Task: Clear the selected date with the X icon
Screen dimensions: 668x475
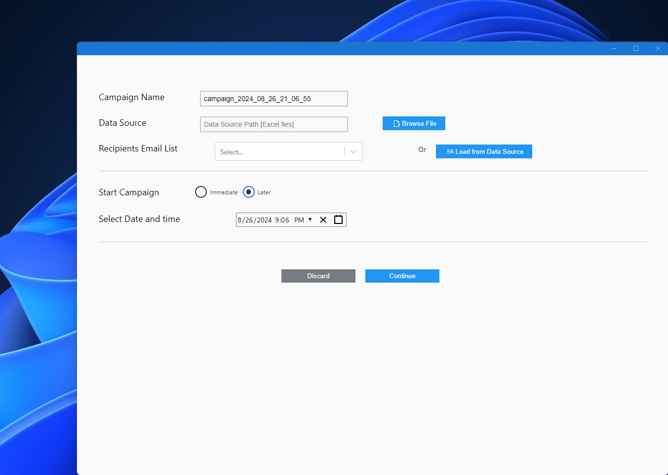Action: coord(323,219)
